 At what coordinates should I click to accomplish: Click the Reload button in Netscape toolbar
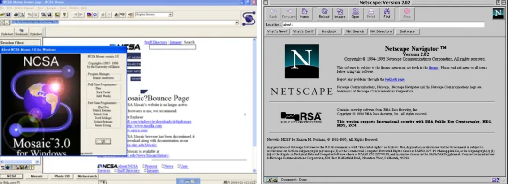[x=324, y=14]
